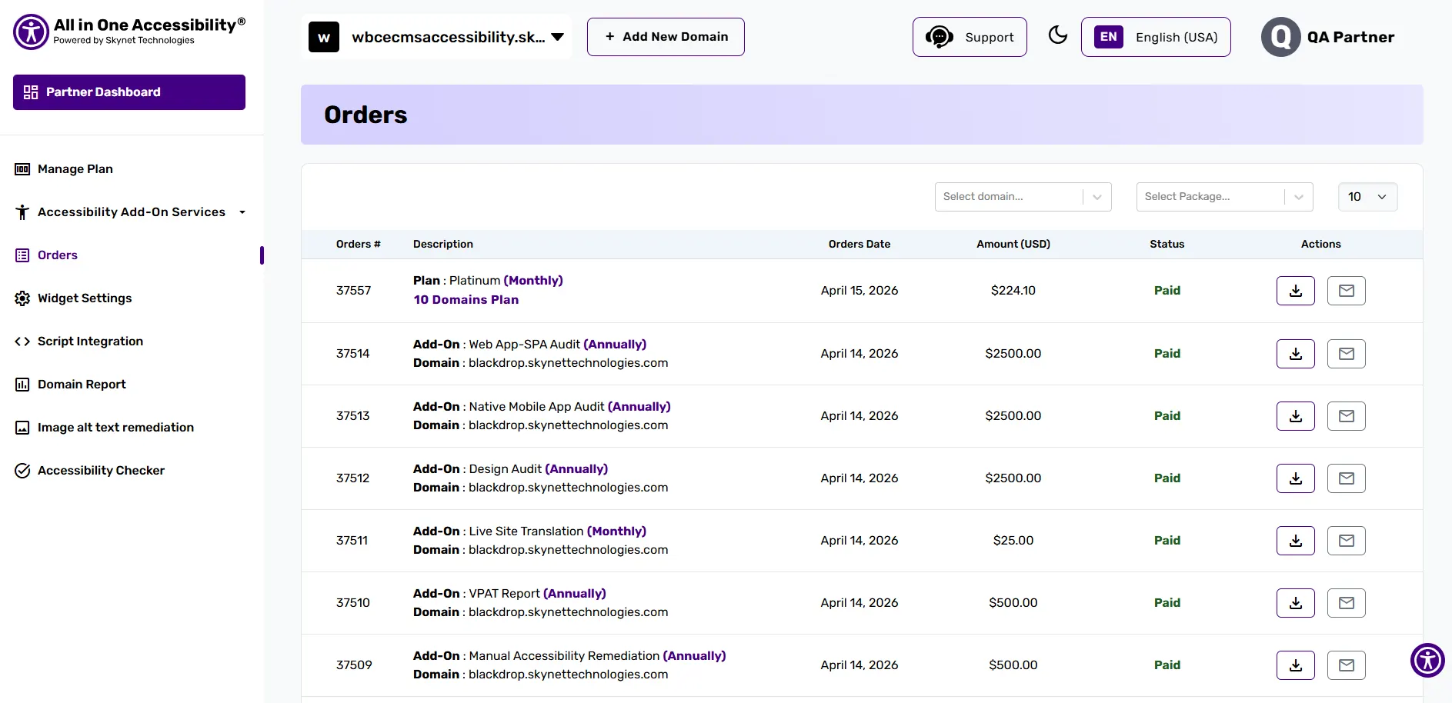The width and height of the screenshot is (1452, 703).
Task: Click the QA Partner profile avatar
Action: coord(1280,37)
